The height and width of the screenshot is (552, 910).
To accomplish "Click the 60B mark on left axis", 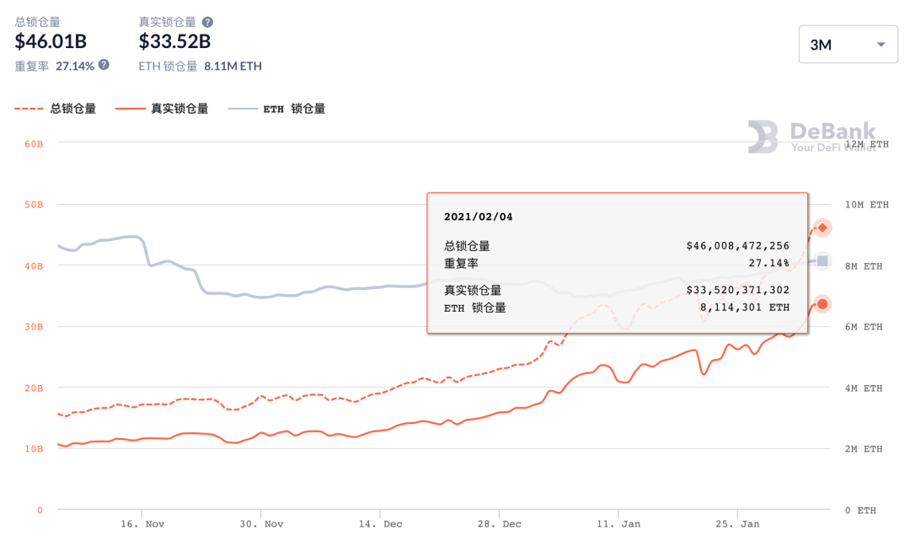I will point(35,143).
